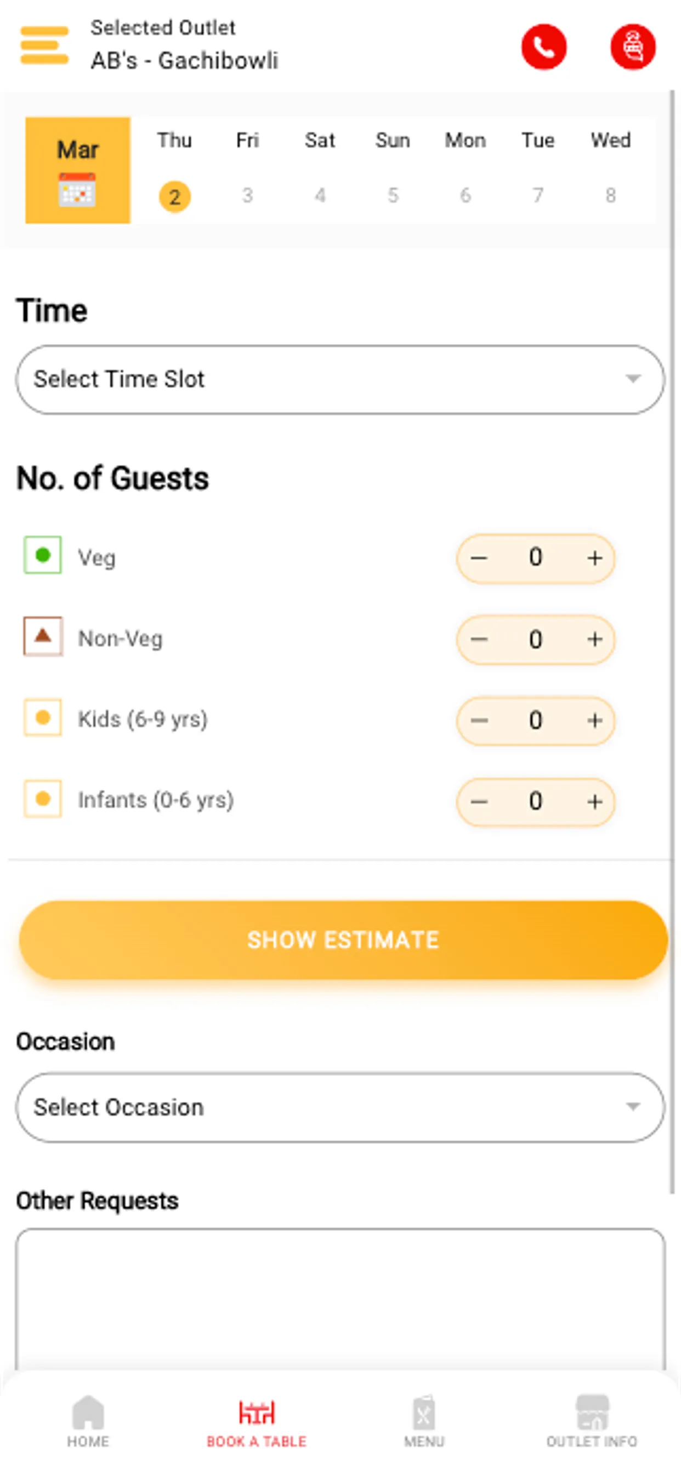Open the red chat support icon
The height and width of the screenshot is (1475, 681).
tap(632, 47)
